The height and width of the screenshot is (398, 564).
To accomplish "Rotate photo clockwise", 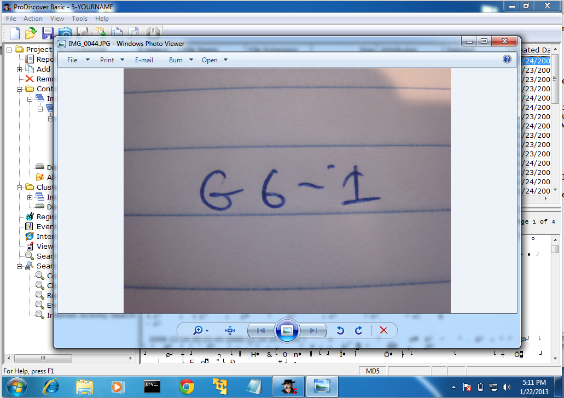I will point(359,330).
